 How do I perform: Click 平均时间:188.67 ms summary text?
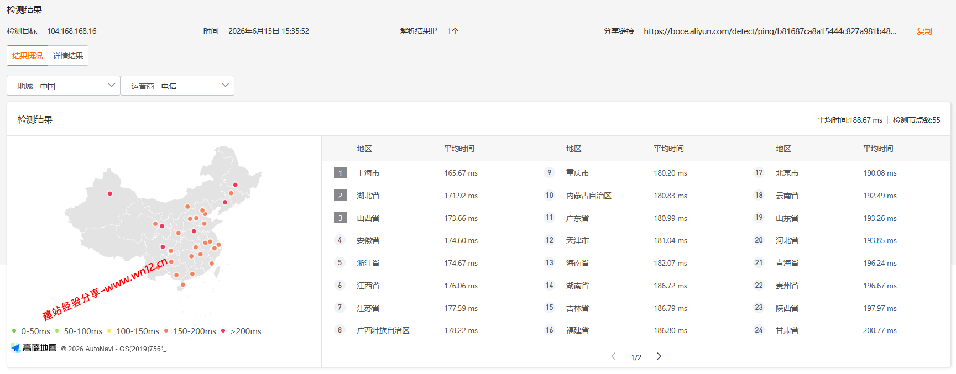point(850,120)
